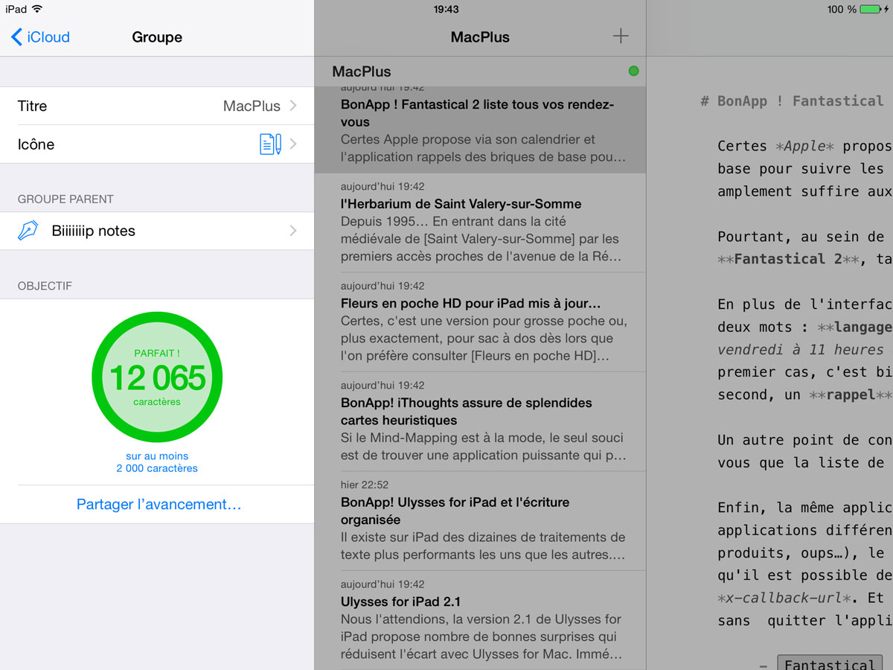The image size is (893, 670).
Task: Tap the battery indicator in status bar
Action: coord(872,9)
